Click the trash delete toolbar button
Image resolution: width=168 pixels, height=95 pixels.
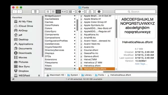(x=35, y=12)
